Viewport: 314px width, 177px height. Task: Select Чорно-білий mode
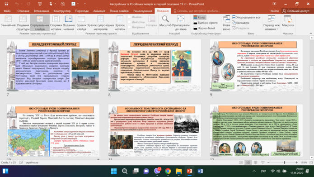pyautogui.click(x=204, y=28)
